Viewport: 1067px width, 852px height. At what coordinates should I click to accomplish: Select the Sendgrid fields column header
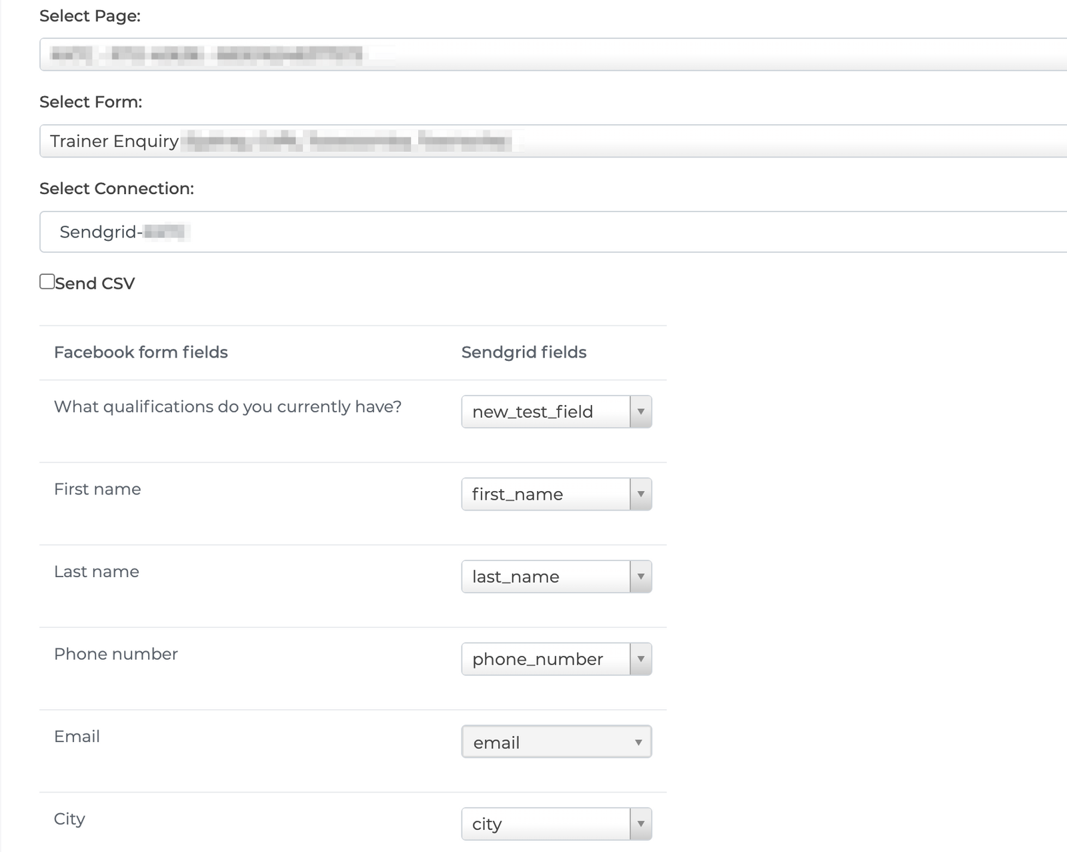(524, 352)
